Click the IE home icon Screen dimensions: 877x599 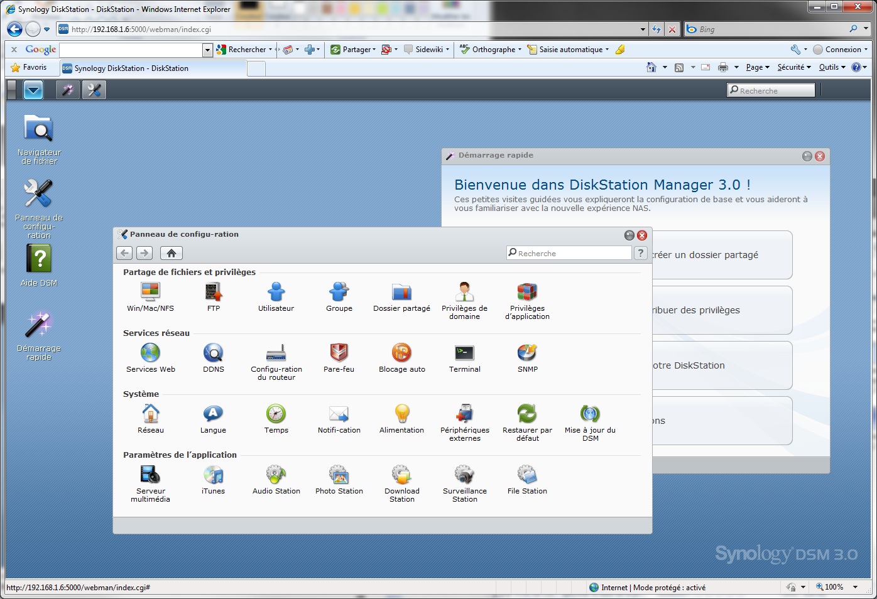651,67
